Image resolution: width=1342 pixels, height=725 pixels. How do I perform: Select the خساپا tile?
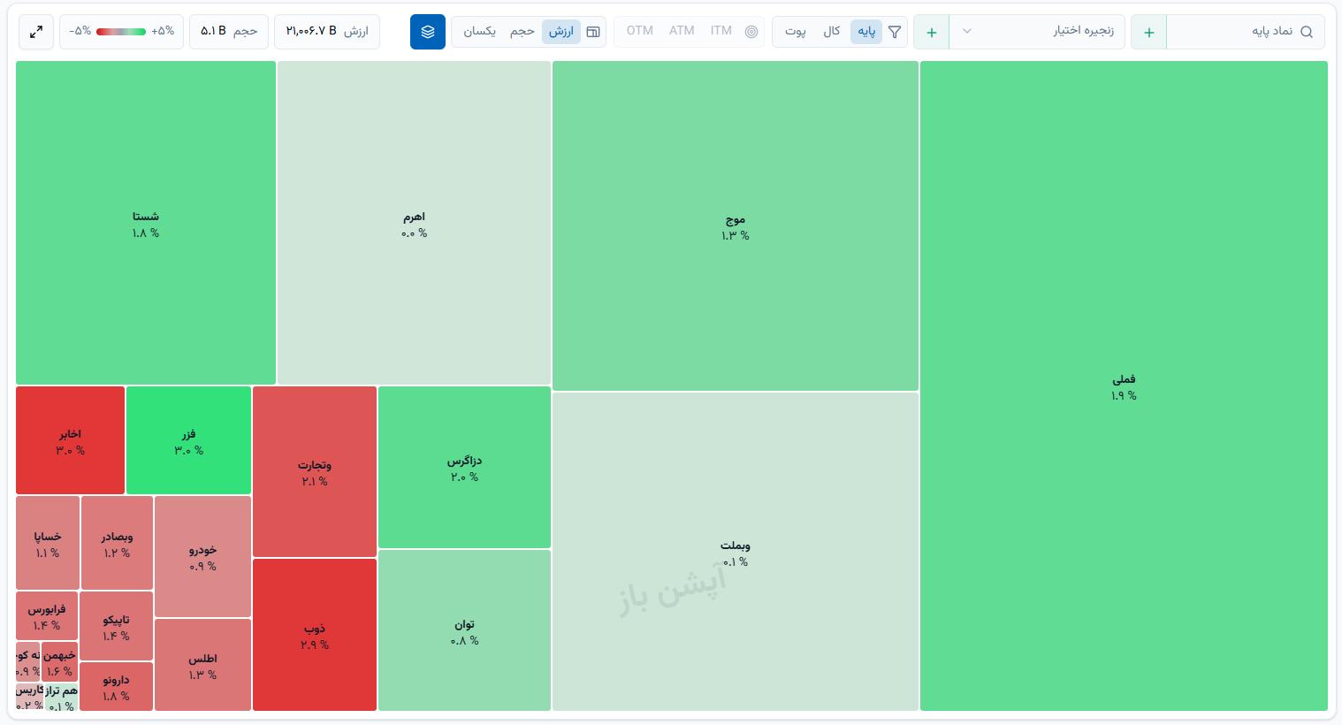coord(48,543)
